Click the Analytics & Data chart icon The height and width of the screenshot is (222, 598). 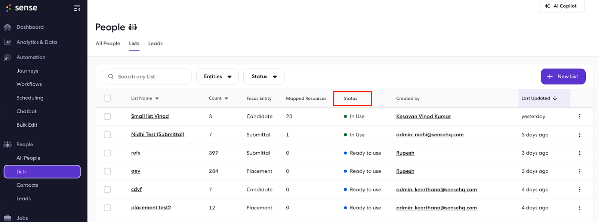click(x=7, y=42)
